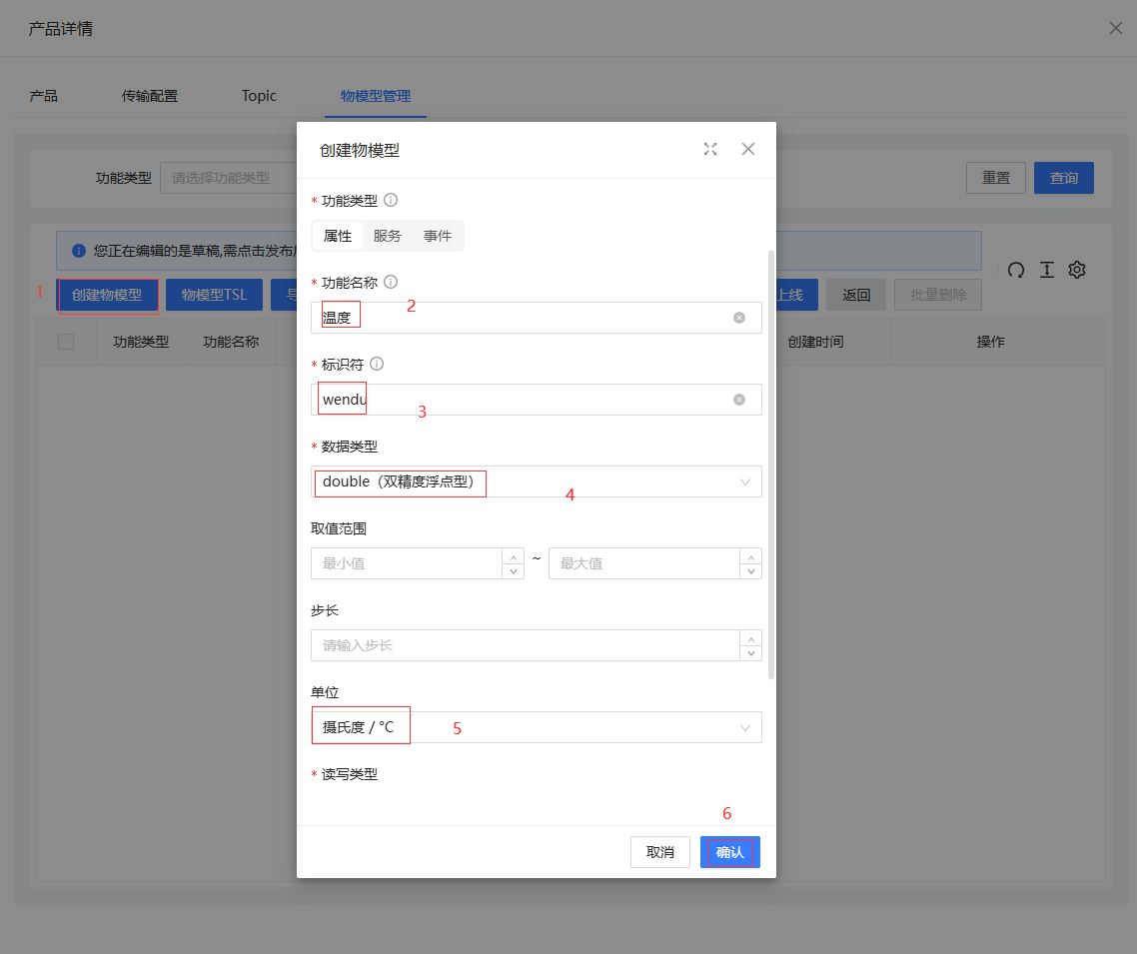Screen dimensions: 1137x954
Task: Click the 取消 button
Action: pyautogui.click(x=659, y=852)
